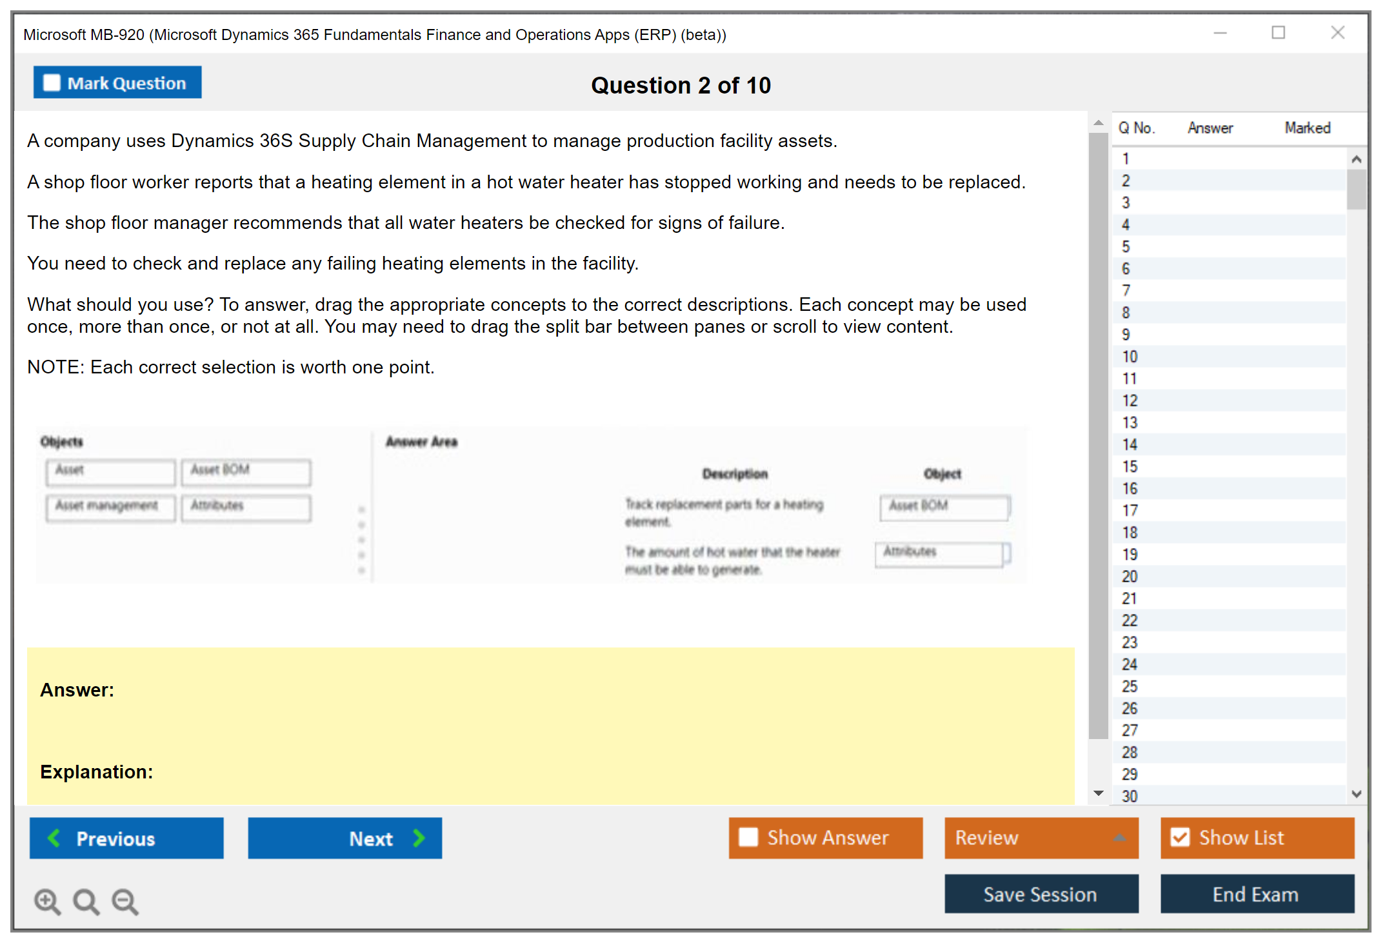Click the zoom out magnifier icon
The height and width of the screenshot is (948, 1387).
click(x=125, y=901)
